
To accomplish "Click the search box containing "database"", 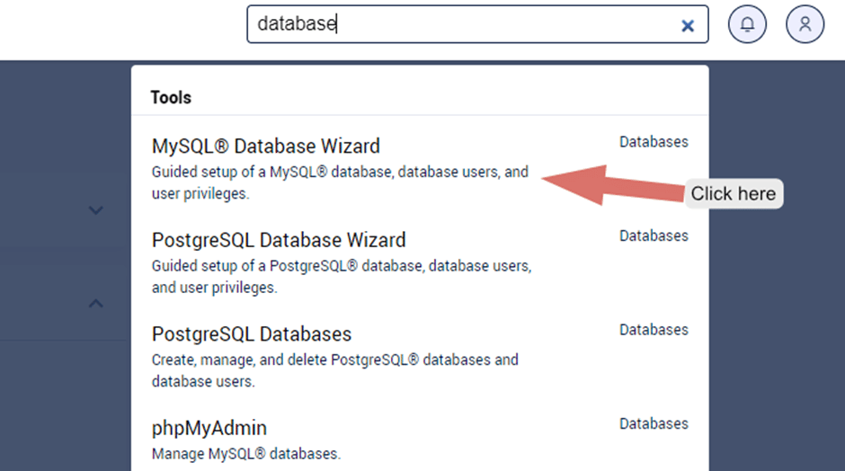I will (477, 24).
